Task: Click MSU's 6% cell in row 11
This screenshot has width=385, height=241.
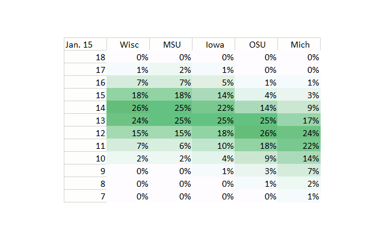Action: click(171, 145)
